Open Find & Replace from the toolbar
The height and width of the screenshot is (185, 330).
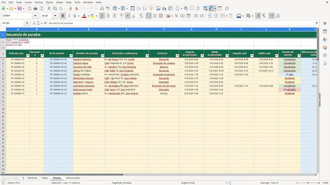click(x=102, y=8)
